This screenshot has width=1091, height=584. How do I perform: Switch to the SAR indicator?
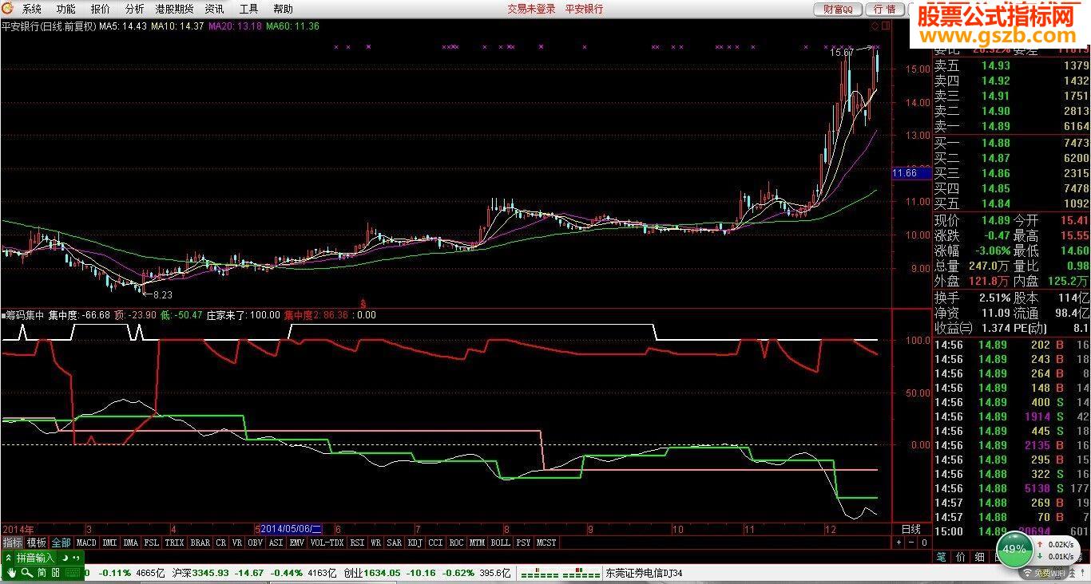point(395,543)
